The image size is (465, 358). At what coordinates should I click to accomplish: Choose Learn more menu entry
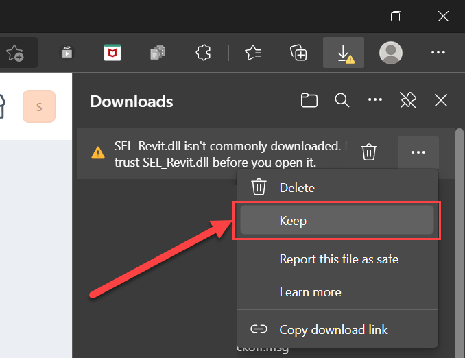coord(337,292)
